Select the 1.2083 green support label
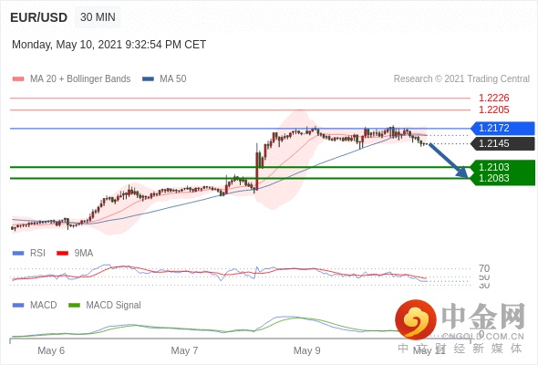The height and width of the screenshot is (365, 538). point(502,179)
